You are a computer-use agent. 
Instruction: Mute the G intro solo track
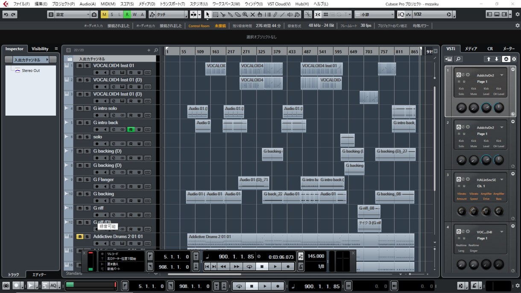point(80,108)
